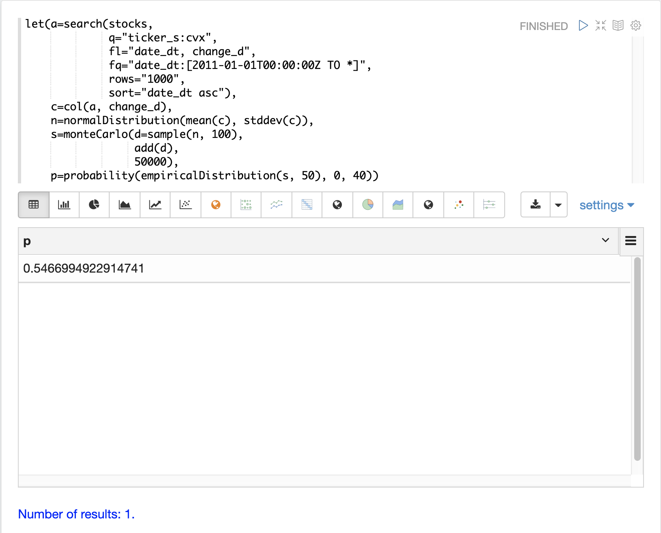Toggle output visibility with the book icon

pyautogui.click(x=618, y=26)
